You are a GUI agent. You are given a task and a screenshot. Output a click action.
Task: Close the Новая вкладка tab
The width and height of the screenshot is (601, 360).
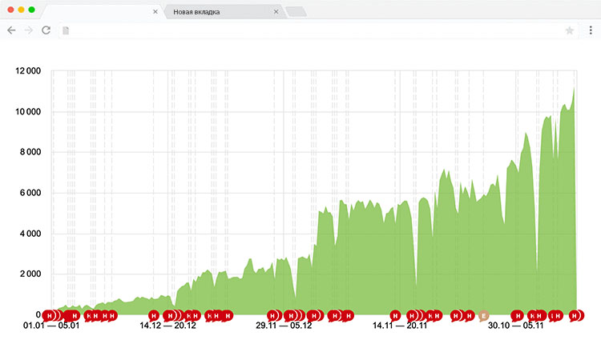point(276,12)
